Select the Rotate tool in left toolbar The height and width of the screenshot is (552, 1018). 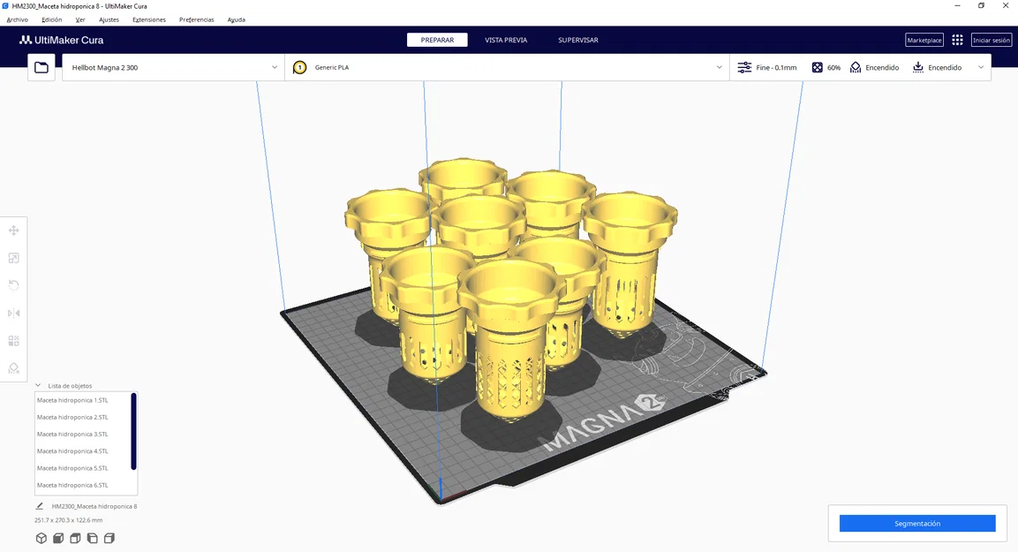coord(13,286)
